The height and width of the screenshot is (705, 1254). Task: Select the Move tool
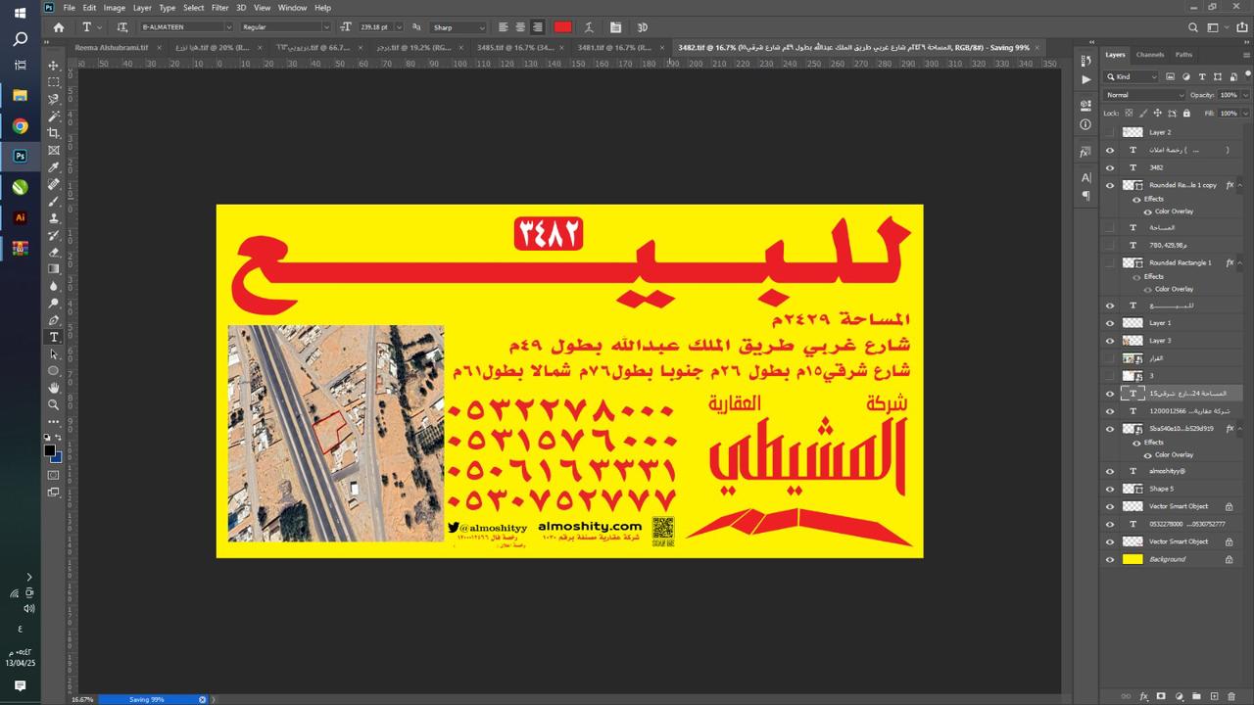point(54,65)
